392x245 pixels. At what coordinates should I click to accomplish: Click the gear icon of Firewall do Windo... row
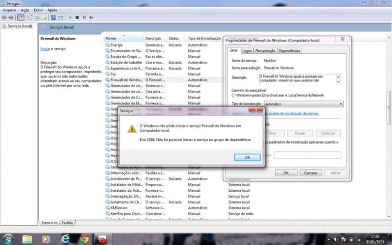(107, 80)
